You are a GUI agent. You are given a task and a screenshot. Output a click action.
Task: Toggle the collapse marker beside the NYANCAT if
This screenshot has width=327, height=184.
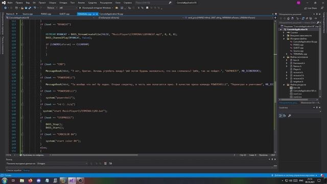point(22,25)
